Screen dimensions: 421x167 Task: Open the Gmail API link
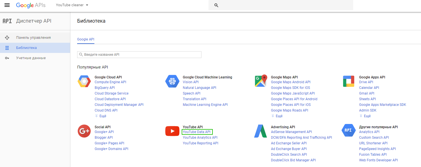[367, 93]
